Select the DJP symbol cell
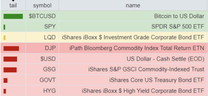The image size is (208, 96). tap(42, 48)
